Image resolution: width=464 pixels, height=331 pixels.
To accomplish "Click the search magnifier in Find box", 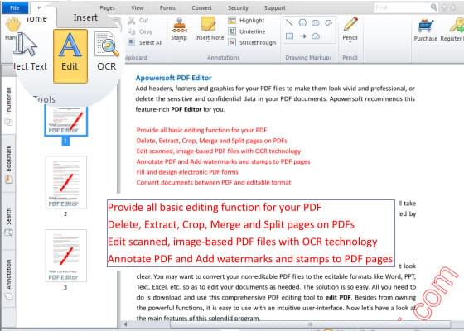I will click(434, 7).
